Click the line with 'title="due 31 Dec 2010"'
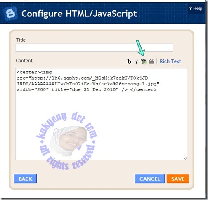 click(87, 90)
